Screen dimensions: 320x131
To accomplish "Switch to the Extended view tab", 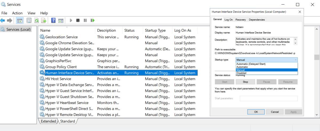I will point(48,121).
